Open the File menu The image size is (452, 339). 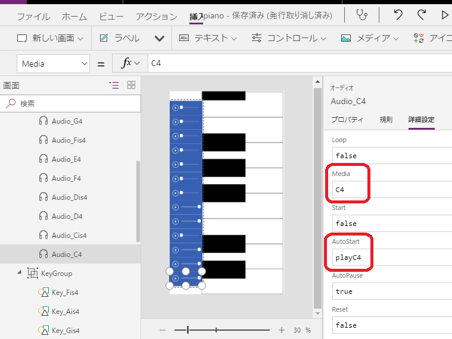(33, 17)
